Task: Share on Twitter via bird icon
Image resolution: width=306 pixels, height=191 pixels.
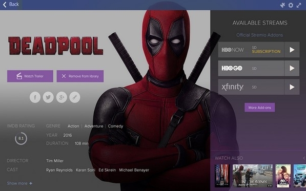Action: (48, 97)
